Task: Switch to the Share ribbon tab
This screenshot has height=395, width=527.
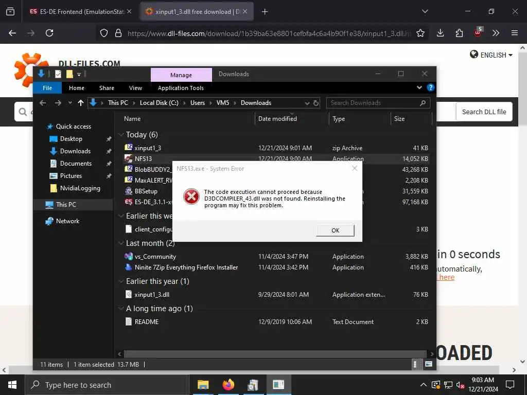Action: 107,88
